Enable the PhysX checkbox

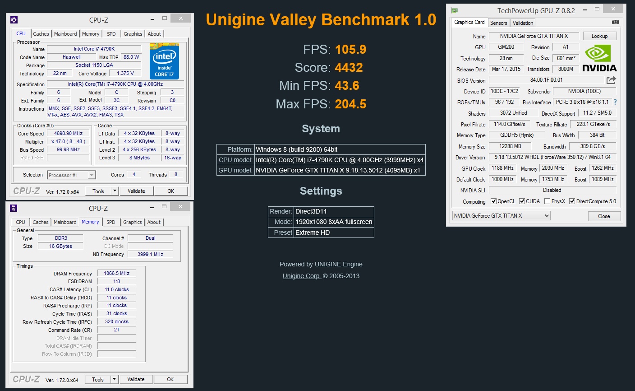[x=547, y=201]
